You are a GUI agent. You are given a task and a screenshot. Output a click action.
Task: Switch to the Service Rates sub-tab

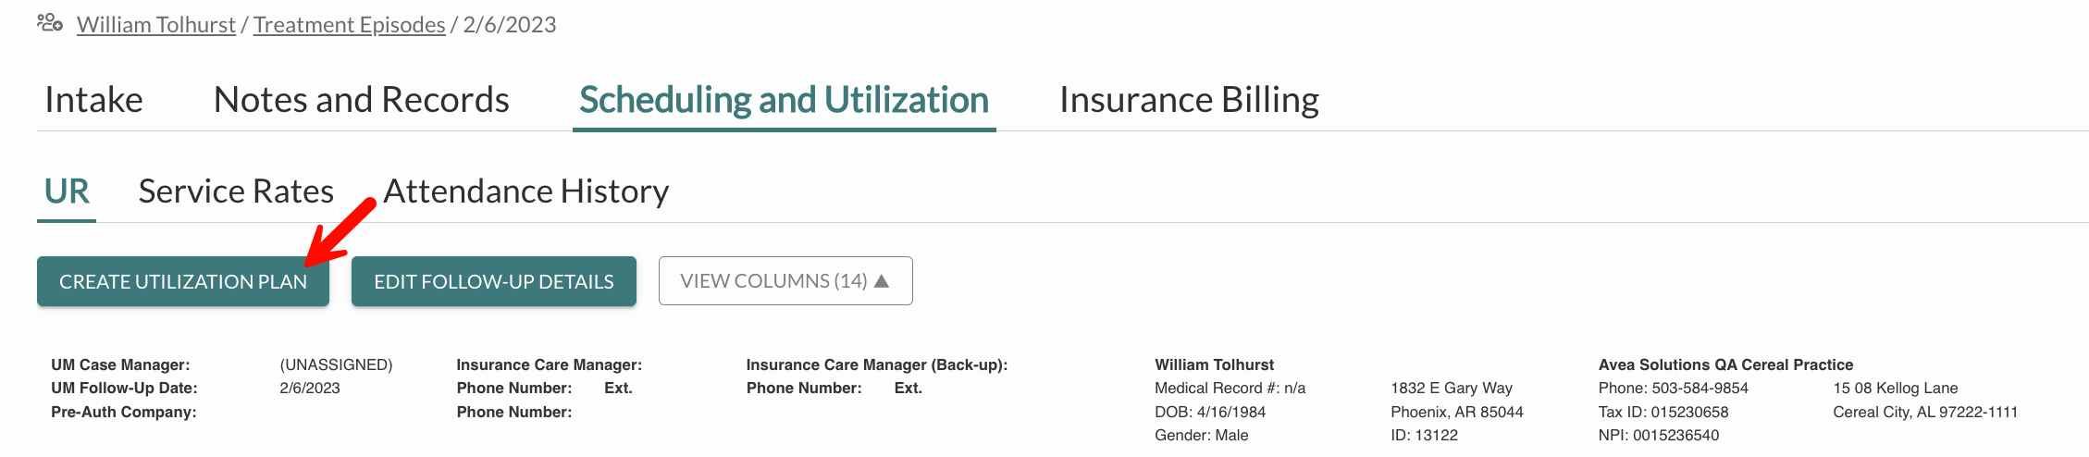(236, 191)
